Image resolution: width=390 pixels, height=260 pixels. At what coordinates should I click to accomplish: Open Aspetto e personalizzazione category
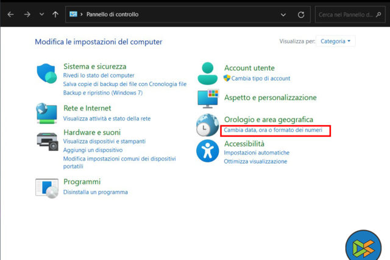(271, 98)
